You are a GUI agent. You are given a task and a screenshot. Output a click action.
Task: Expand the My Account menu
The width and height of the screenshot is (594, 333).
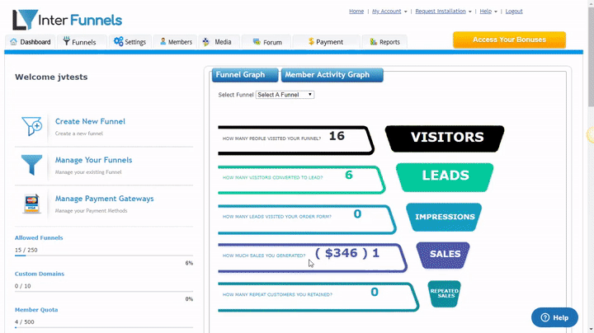tap(389, 12)
